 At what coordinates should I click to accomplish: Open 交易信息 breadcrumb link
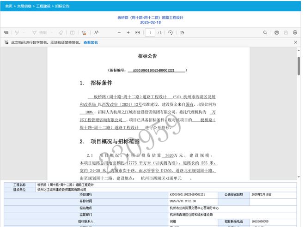coord(24,6)
